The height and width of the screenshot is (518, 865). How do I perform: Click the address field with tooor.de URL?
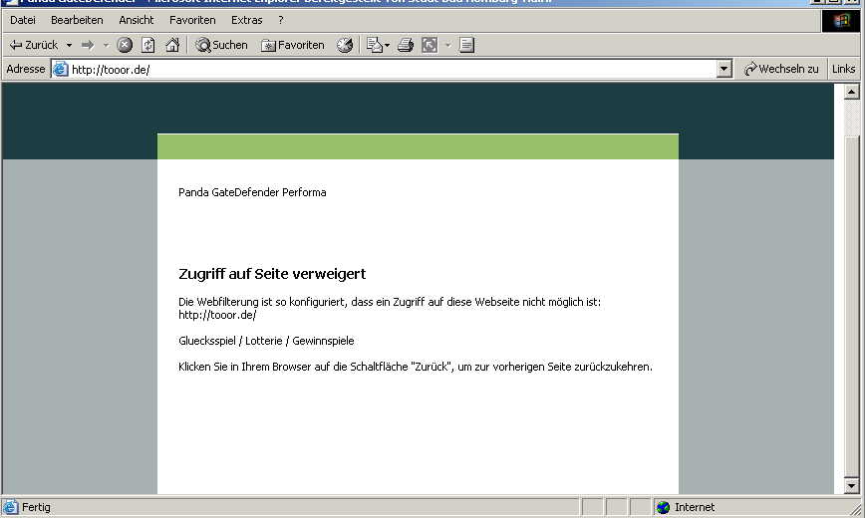tap(389, 69)
